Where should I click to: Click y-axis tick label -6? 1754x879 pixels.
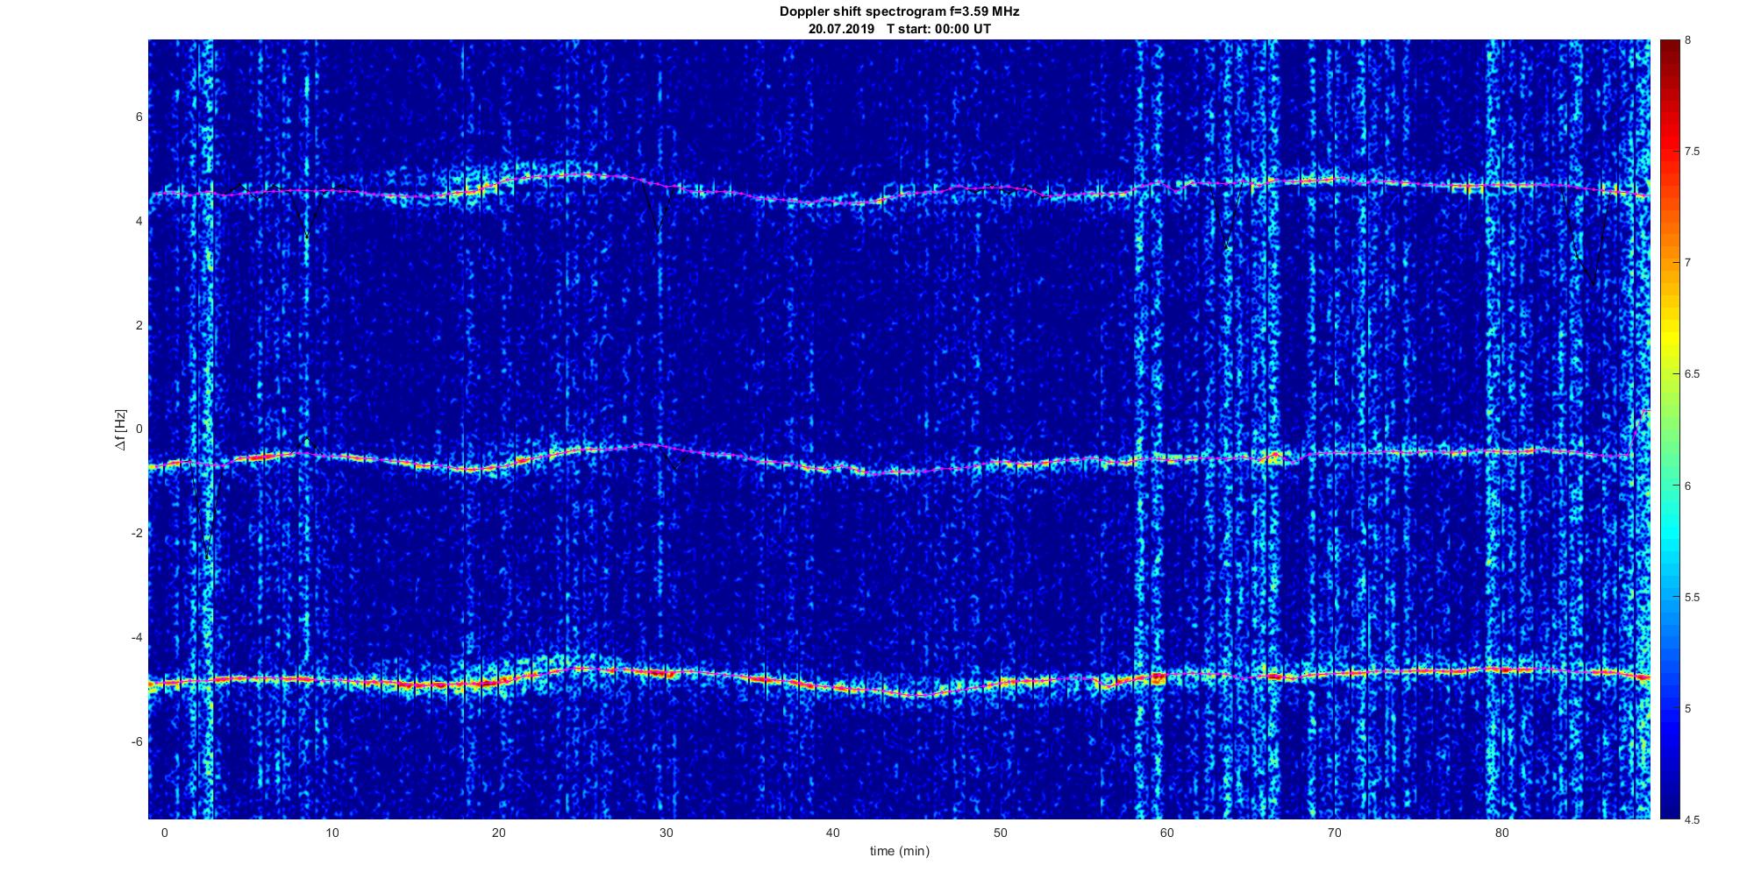tap(136, 742)
